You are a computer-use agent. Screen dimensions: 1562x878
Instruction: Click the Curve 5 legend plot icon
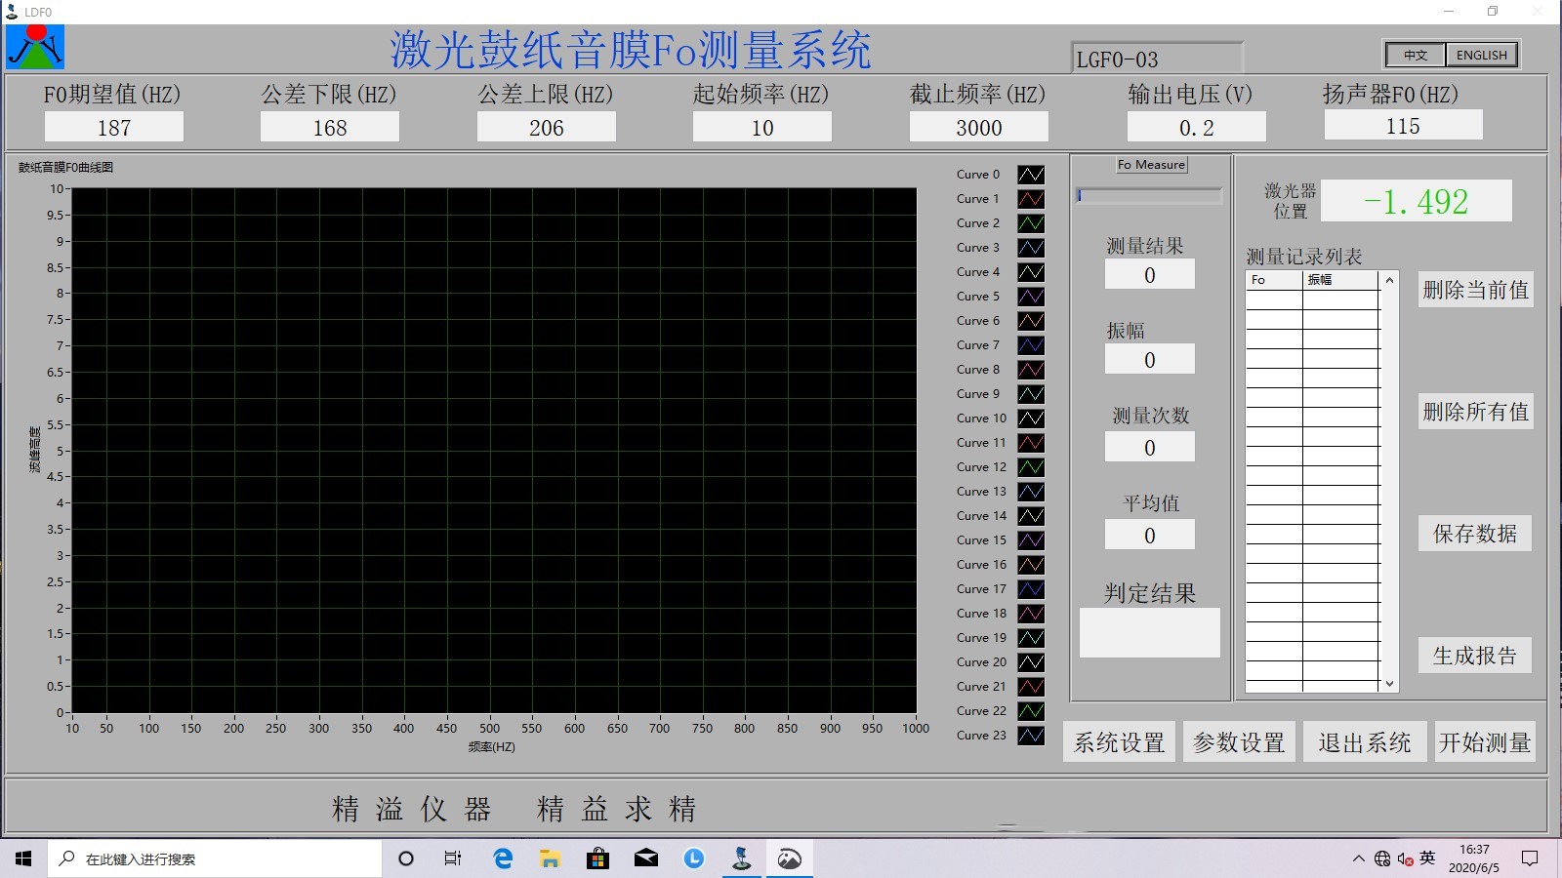1031,297
